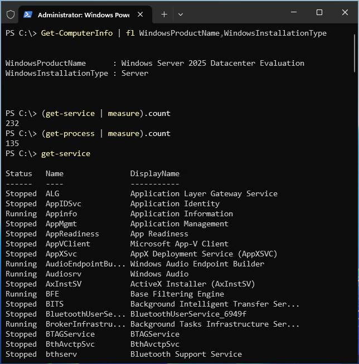359x364 pixels.
Task: Click the service count output 232
Action: click(12, 123)
